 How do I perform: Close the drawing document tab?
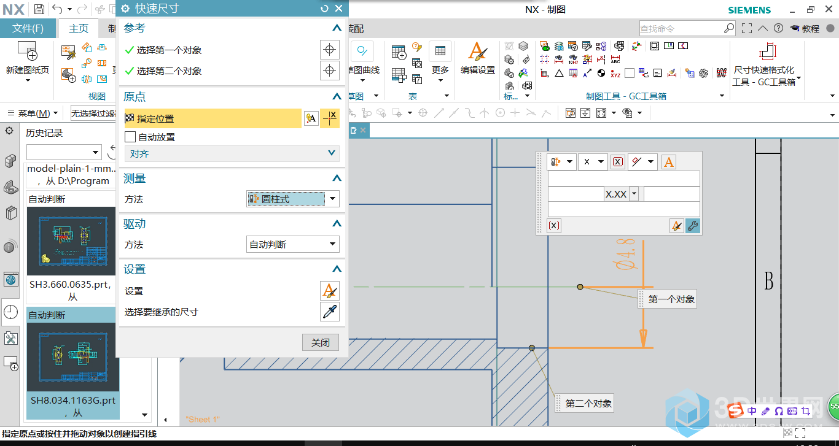[x=363, y=130]
